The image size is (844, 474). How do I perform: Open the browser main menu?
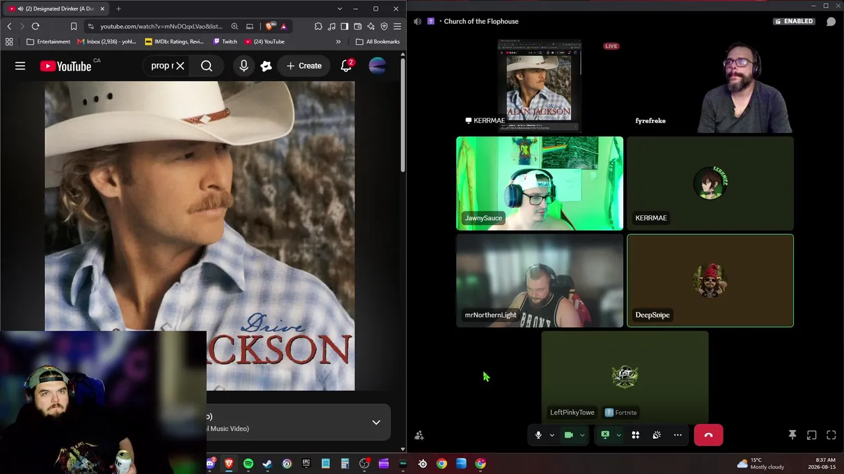pos(397,26)
